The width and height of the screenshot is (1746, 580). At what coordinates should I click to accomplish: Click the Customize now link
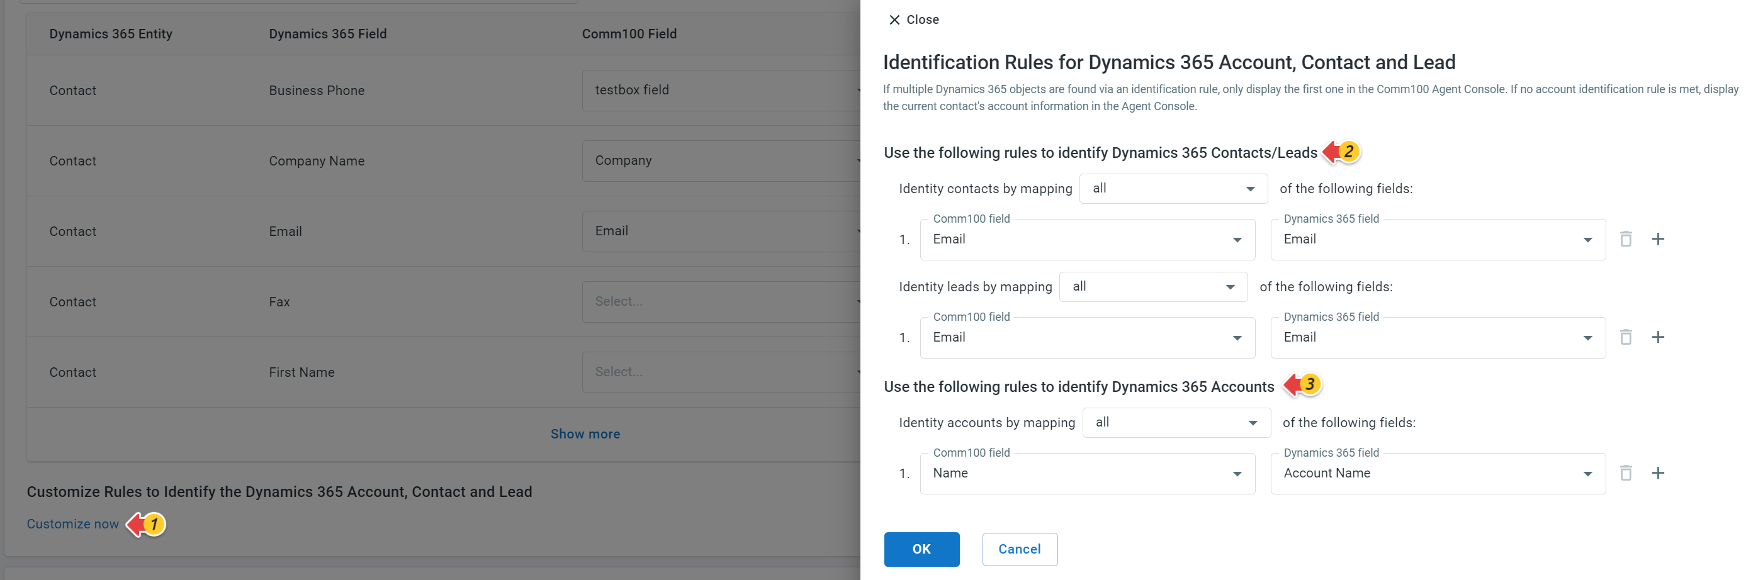pos(72,525)
